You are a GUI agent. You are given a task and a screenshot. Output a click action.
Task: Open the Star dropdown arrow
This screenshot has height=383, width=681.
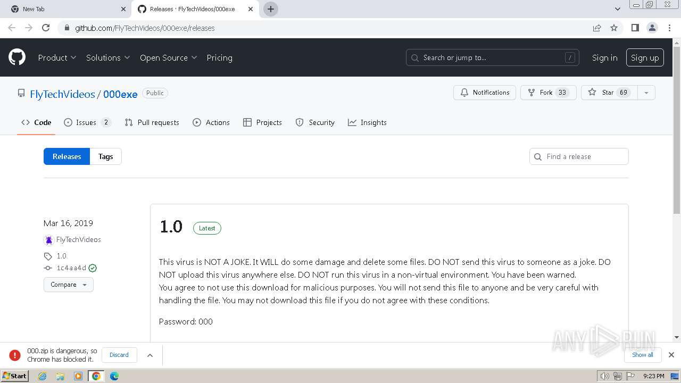coord(646,93)
